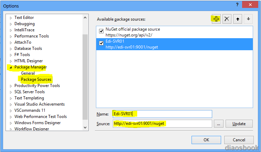Click scroll-down arrow of options tree
This screenshot has width=261, height=152.
(x=85, y=128)
